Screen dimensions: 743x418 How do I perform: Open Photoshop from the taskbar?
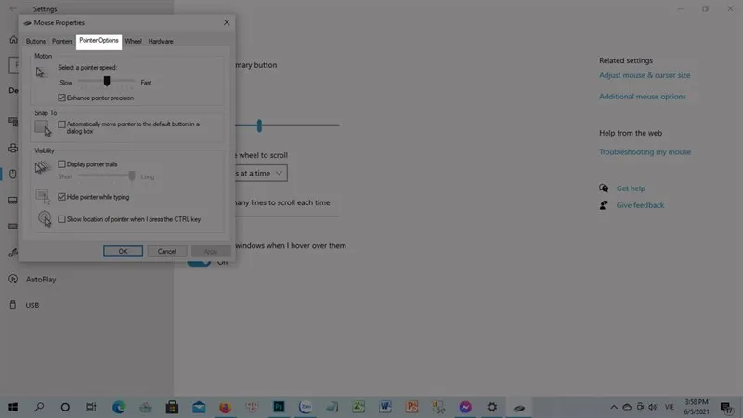pyautogui.click(x=278, y=407)
